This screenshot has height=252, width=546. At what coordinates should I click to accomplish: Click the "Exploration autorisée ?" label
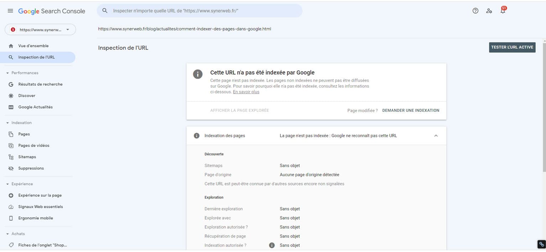tap(226, 227)
